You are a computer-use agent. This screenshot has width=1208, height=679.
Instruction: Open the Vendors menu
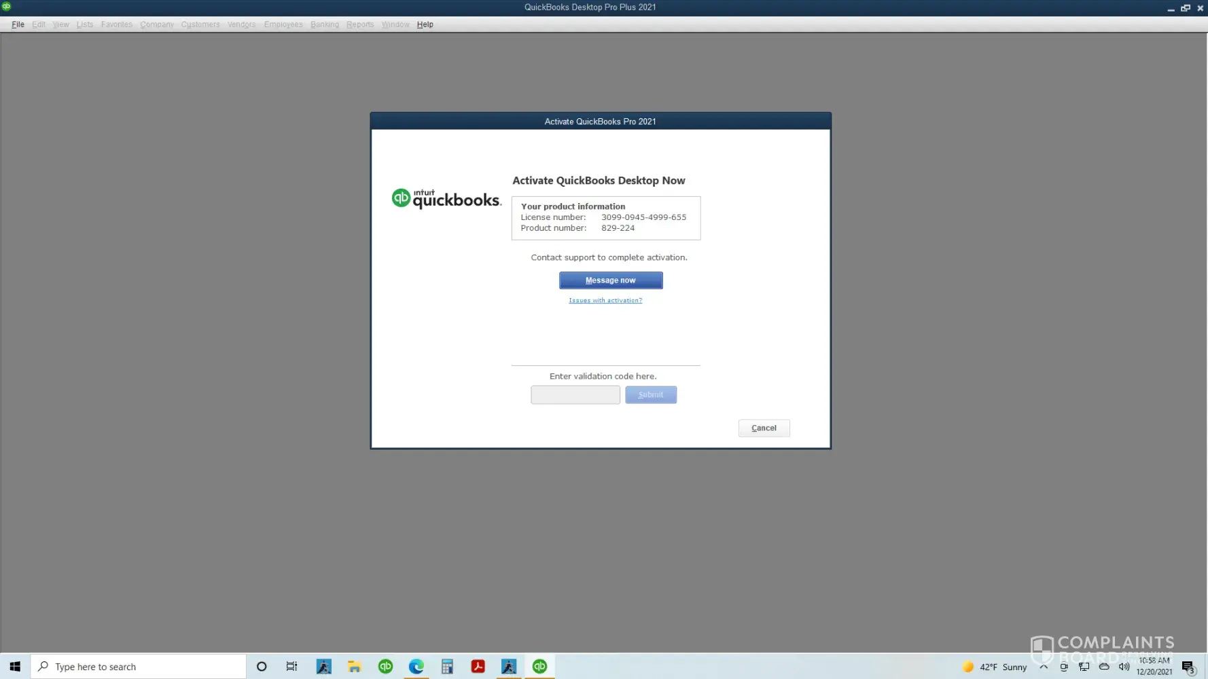click(x=242, y=24)
